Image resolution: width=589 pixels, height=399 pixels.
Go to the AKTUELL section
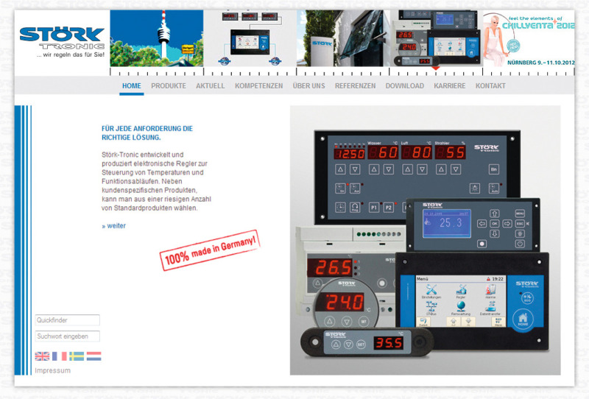click(x=211, y=85)
